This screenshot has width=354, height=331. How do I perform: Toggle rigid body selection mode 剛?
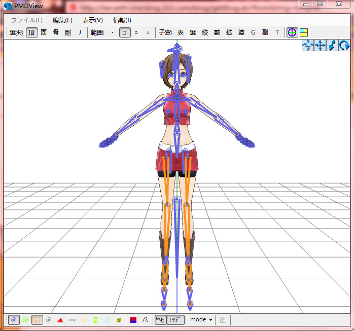(68, 32)
